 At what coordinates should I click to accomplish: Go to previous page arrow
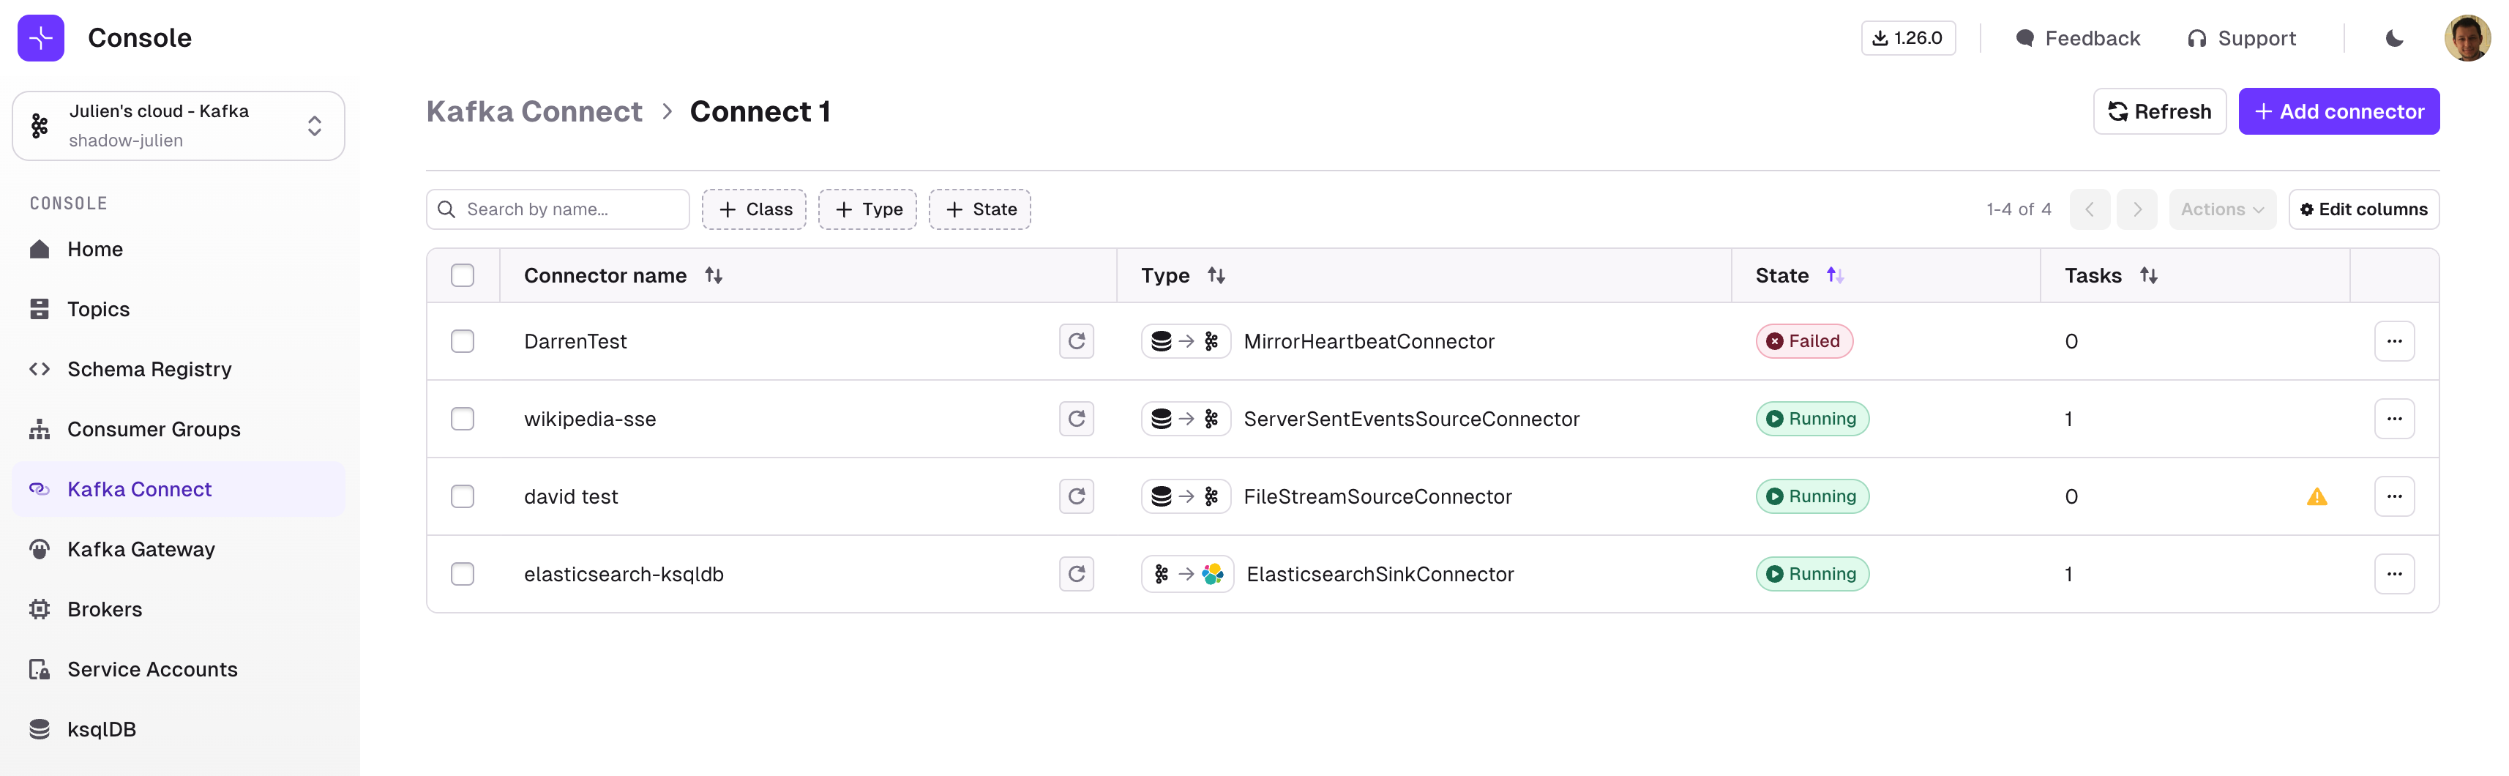(x=2089, y=209)
